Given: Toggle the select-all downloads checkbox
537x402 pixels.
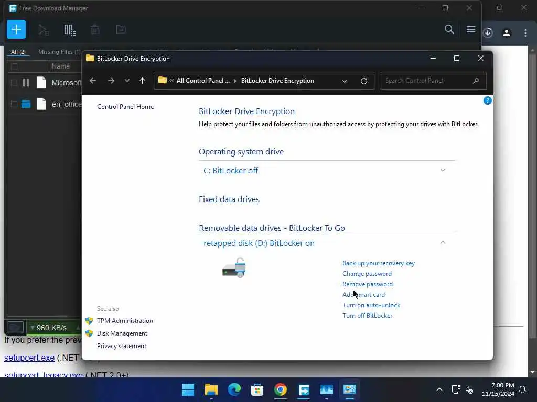Looking at the screenshot, I should (14, 66).
